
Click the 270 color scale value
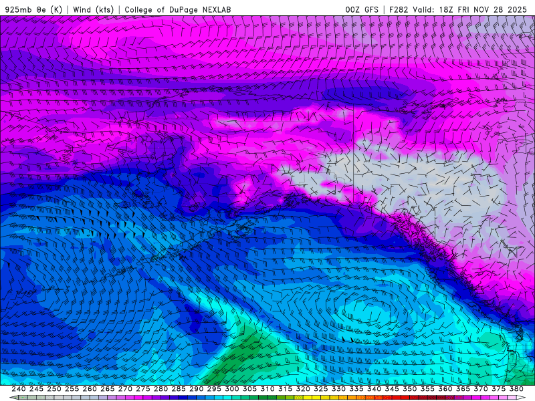pos(125,389)
